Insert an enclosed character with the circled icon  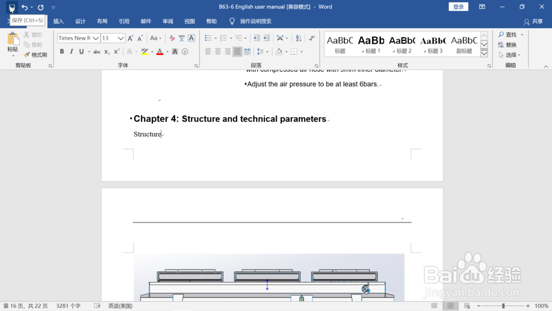[x=185, y=51]
